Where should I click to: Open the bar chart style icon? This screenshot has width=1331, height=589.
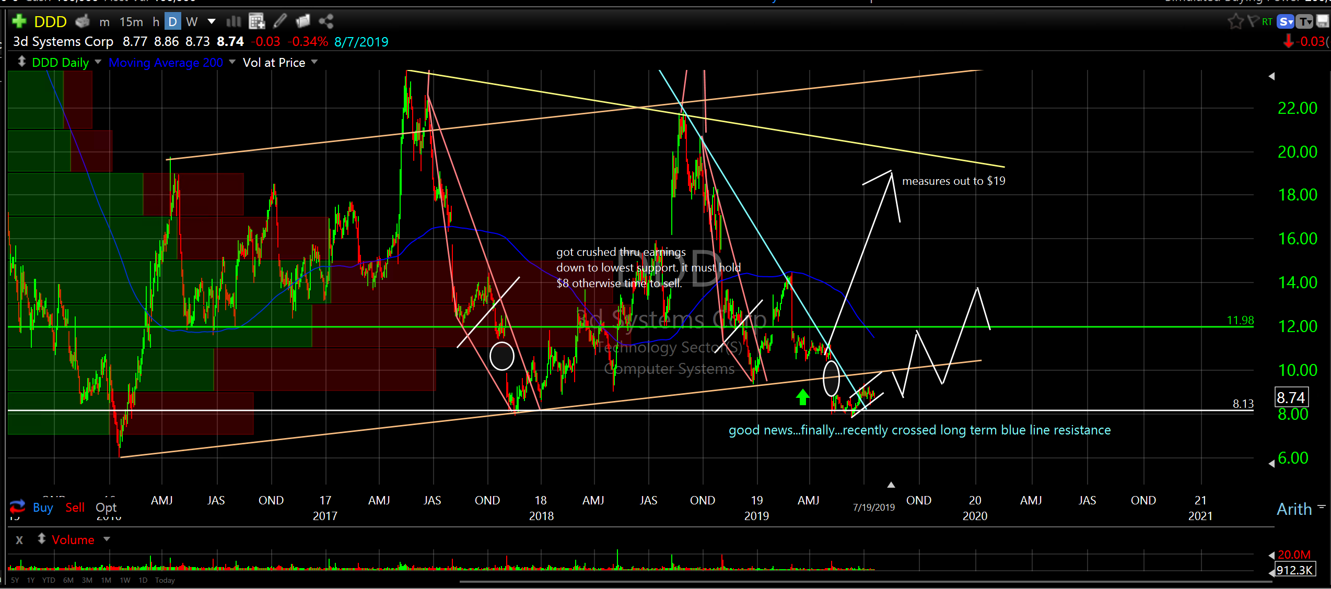(x=233, y=21)
